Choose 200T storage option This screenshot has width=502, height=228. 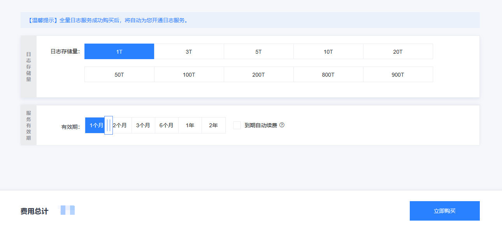click(x=258, y=74)
